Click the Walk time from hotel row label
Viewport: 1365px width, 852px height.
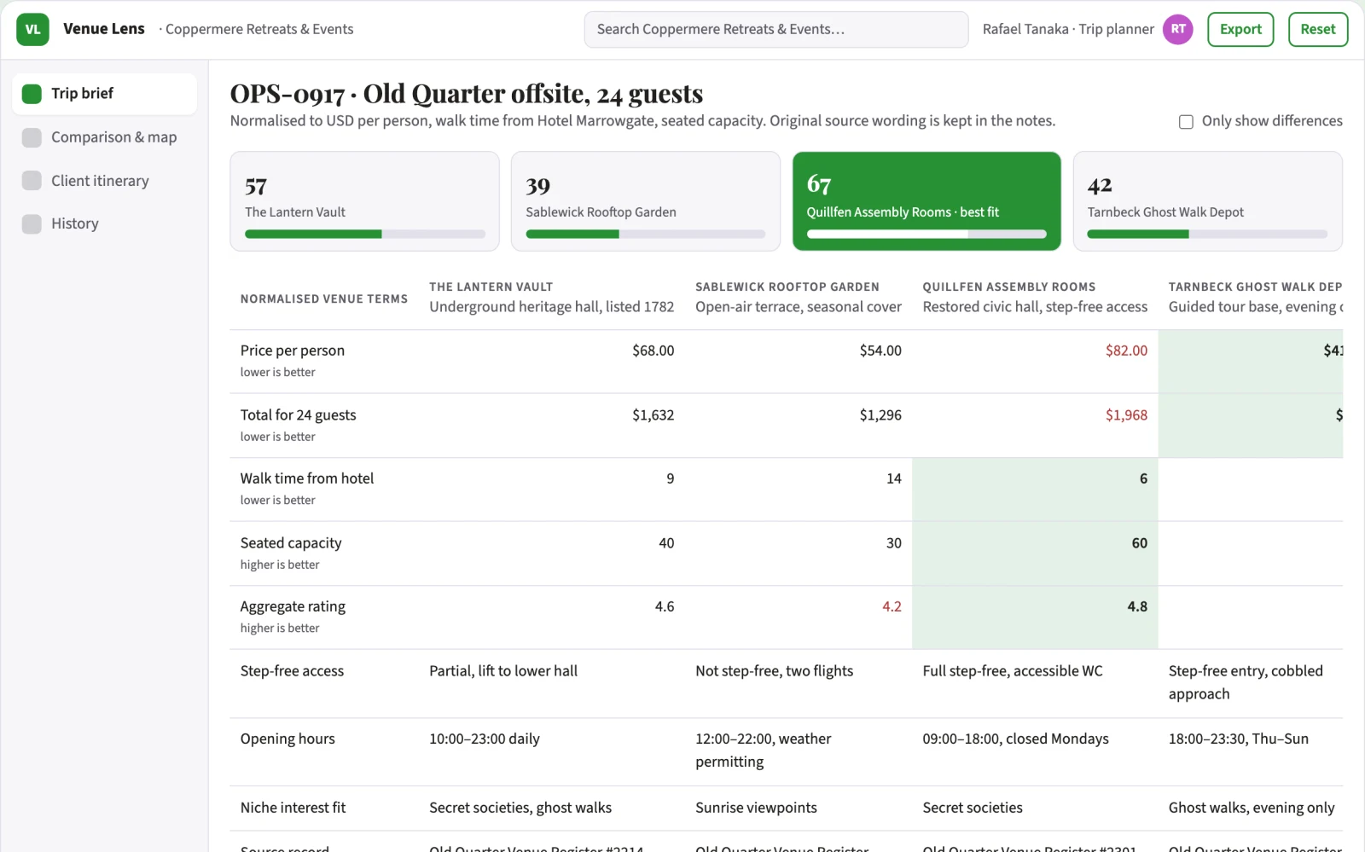click(307, 478)
